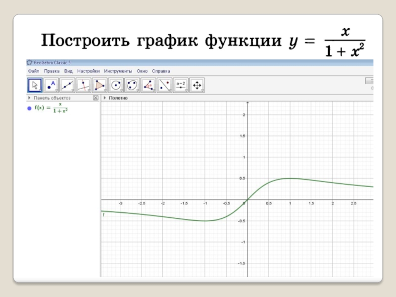Select the Reflect about line tool

(164, 85)
